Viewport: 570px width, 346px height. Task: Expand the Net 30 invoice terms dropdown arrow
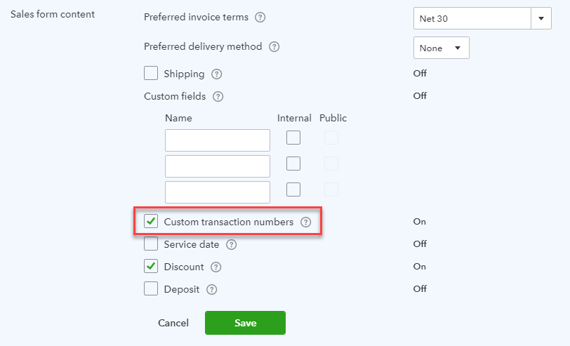[x=541, y=18]
